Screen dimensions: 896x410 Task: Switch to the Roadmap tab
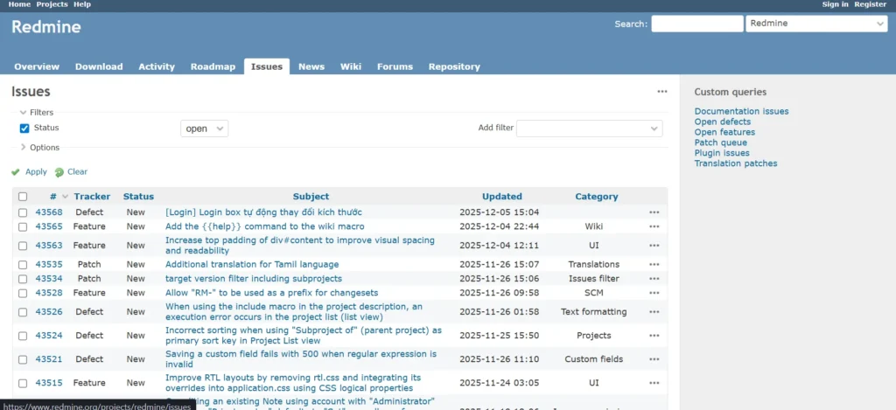(213, 66)
